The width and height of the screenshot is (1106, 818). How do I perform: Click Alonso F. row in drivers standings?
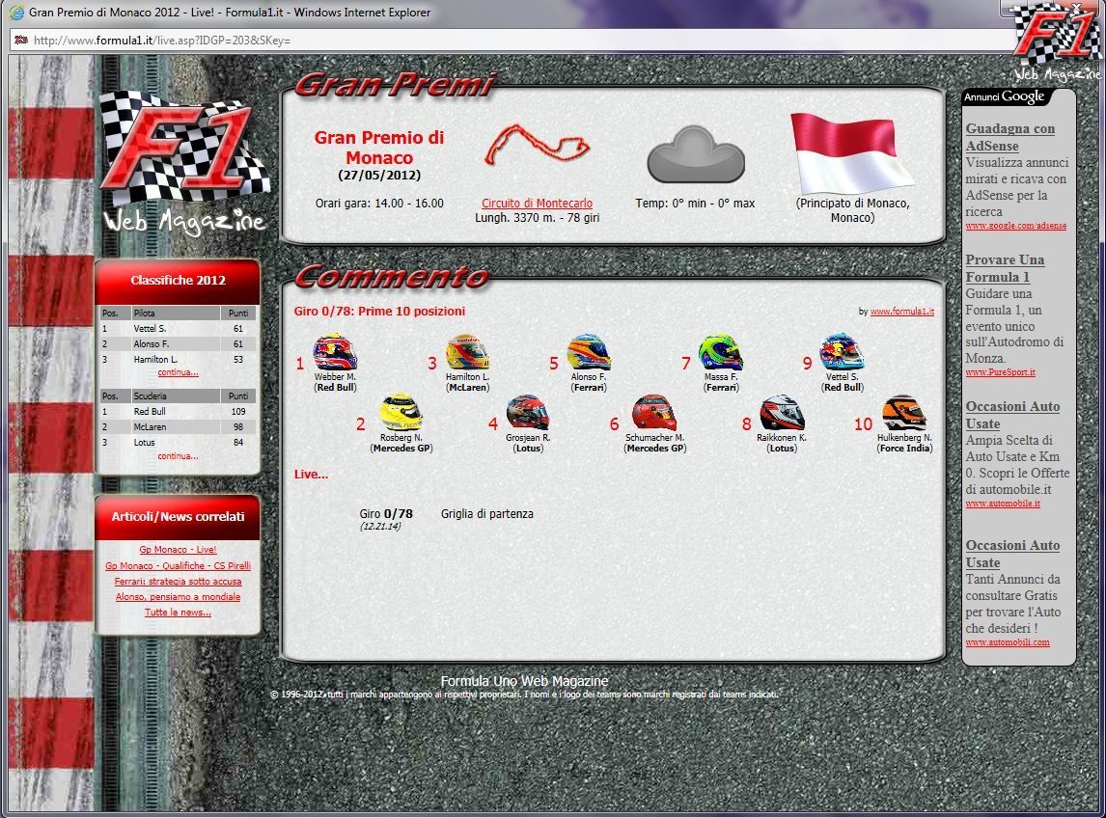point(179,344)
